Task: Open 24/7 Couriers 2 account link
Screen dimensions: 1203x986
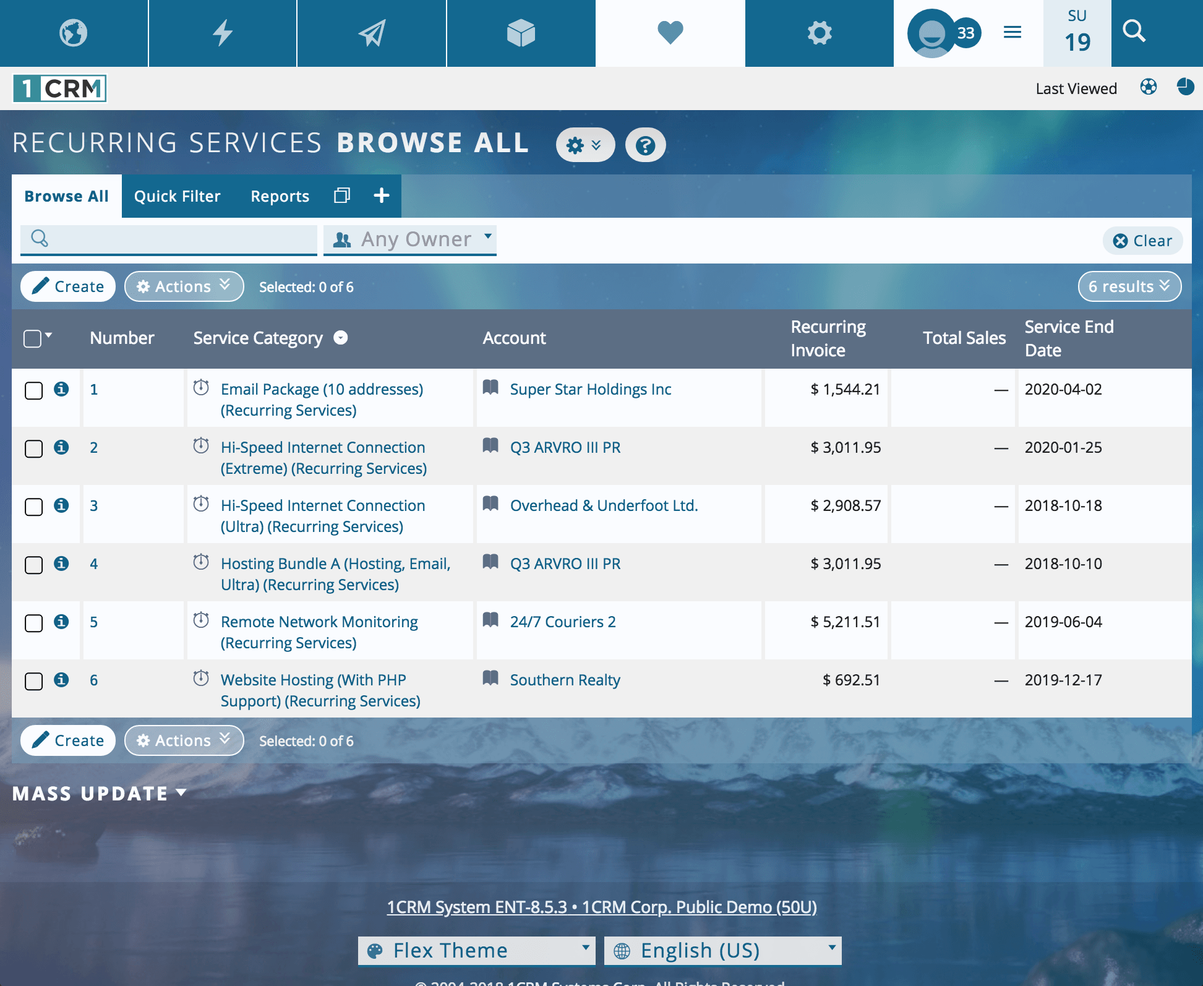Action: click(x=563, y=622)
